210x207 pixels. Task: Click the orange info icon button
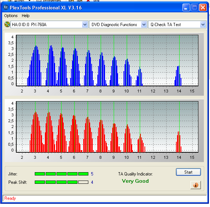click(x=196, y=185)
